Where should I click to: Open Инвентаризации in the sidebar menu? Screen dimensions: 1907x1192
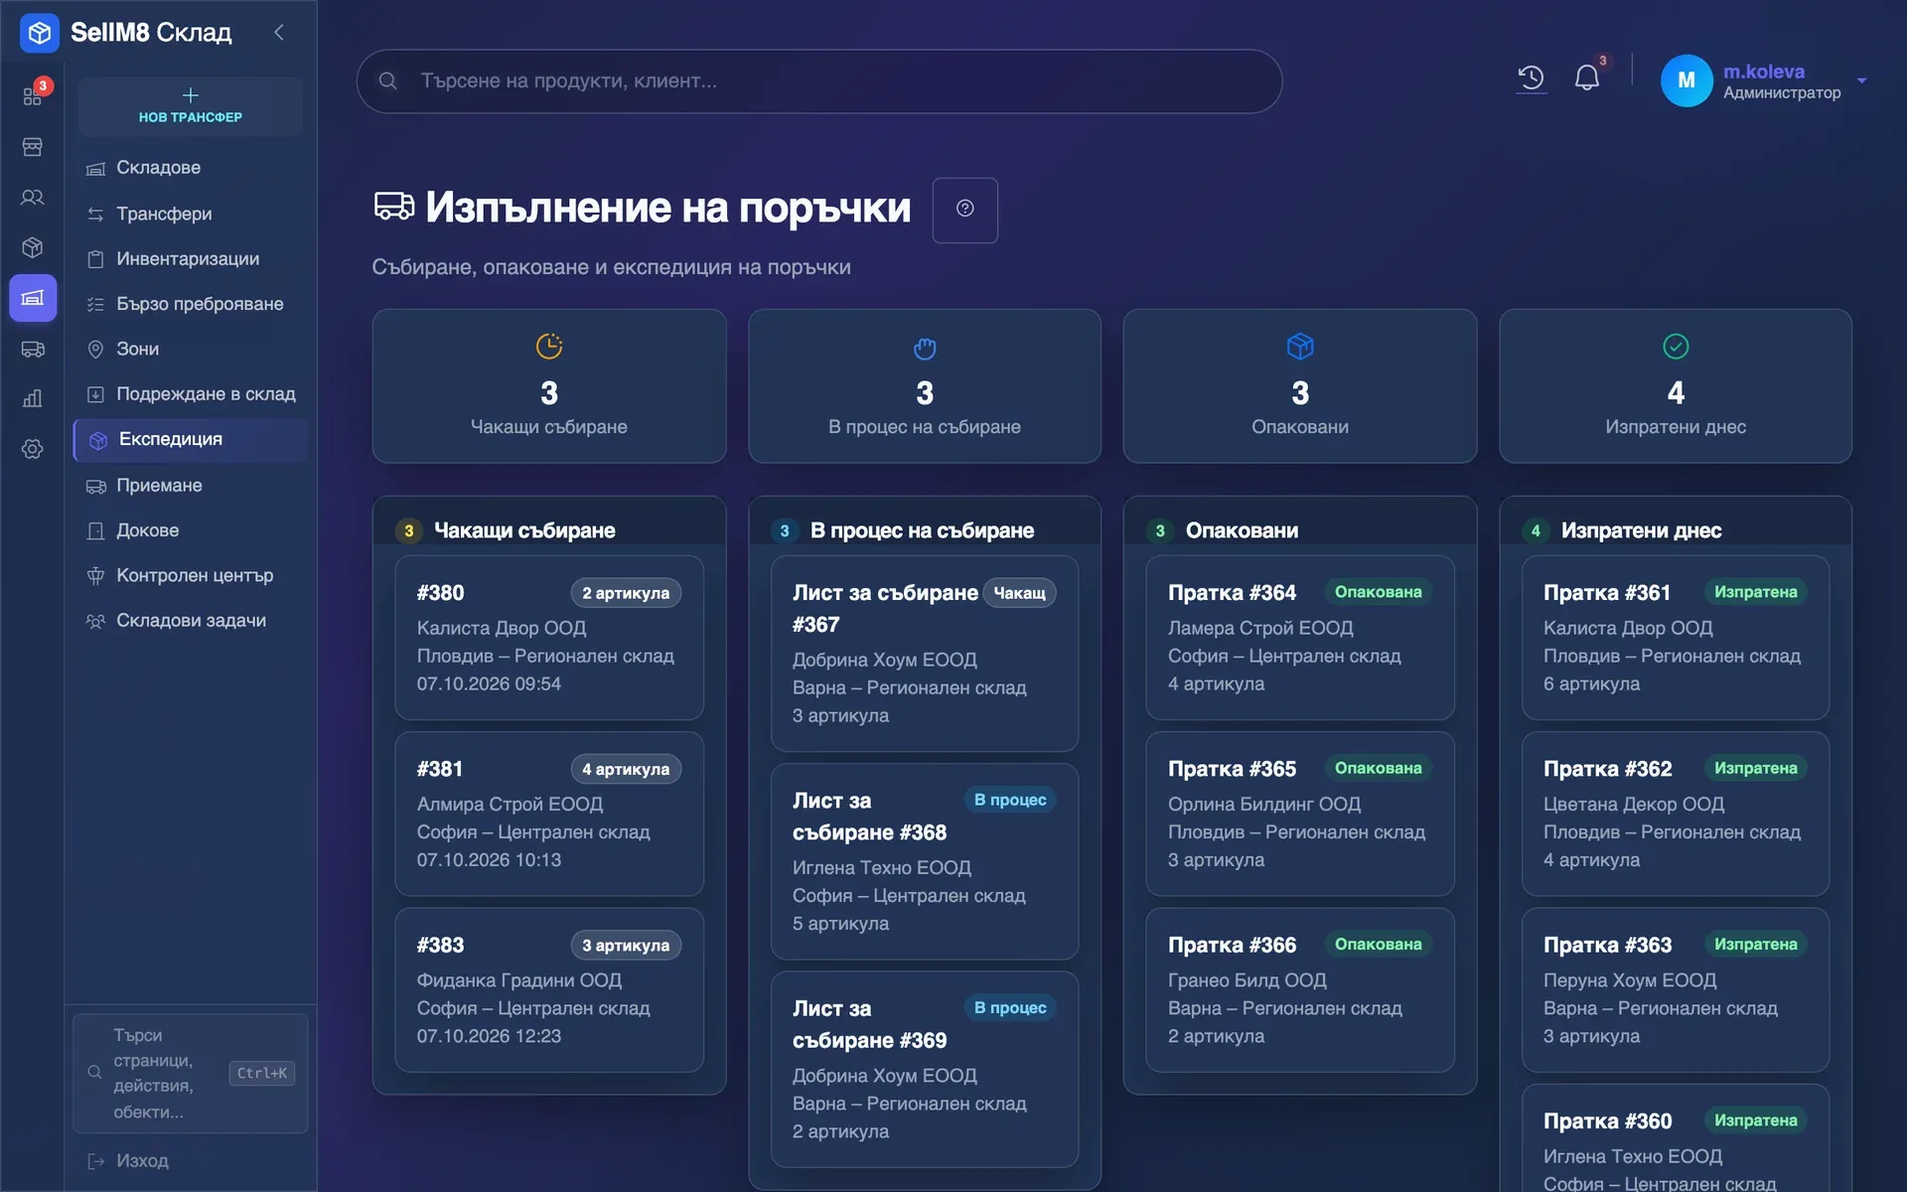(191, 259)
